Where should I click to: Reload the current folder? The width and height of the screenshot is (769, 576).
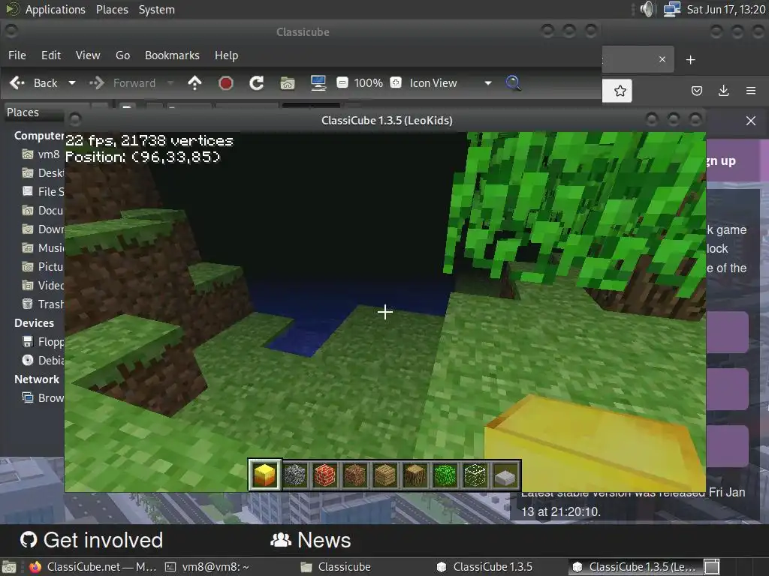[257, 83]
